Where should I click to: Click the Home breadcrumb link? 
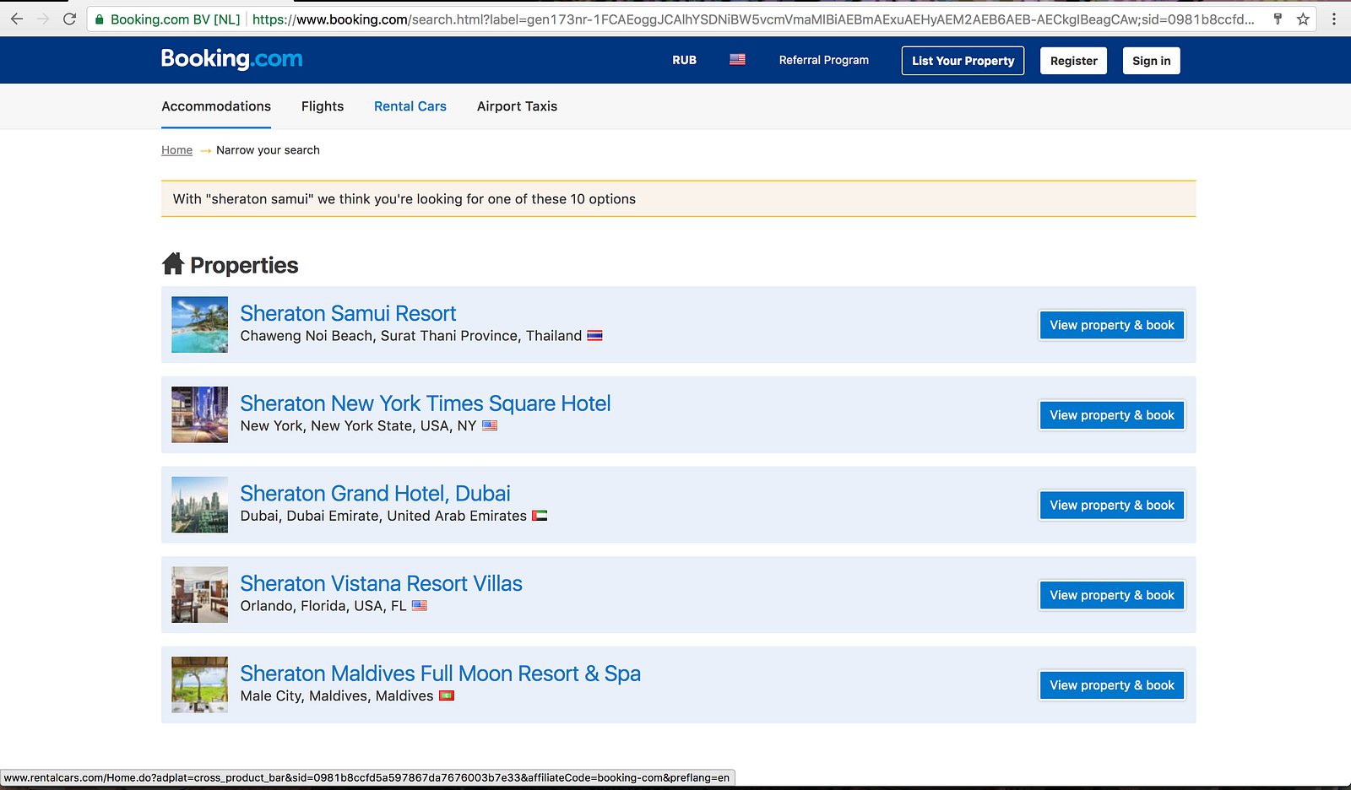click(176, 150)
